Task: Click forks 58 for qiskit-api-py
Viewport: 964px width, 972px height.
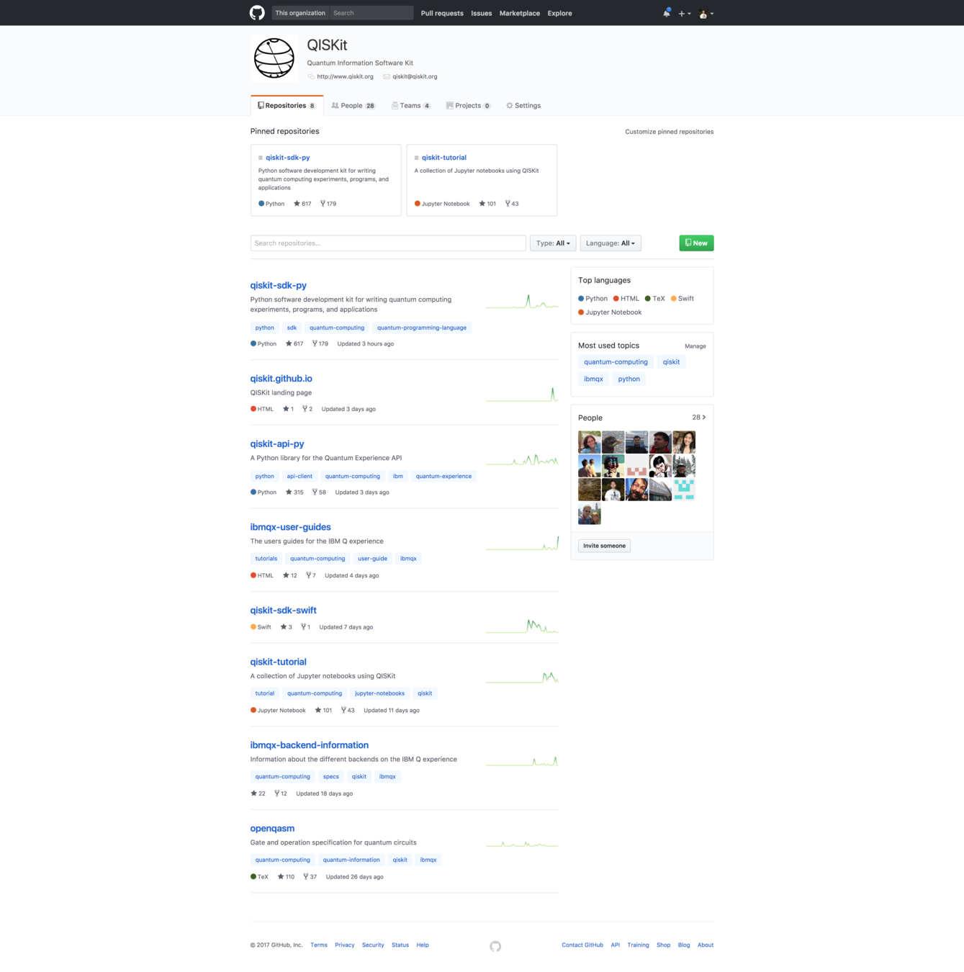Action: [319, 492]
